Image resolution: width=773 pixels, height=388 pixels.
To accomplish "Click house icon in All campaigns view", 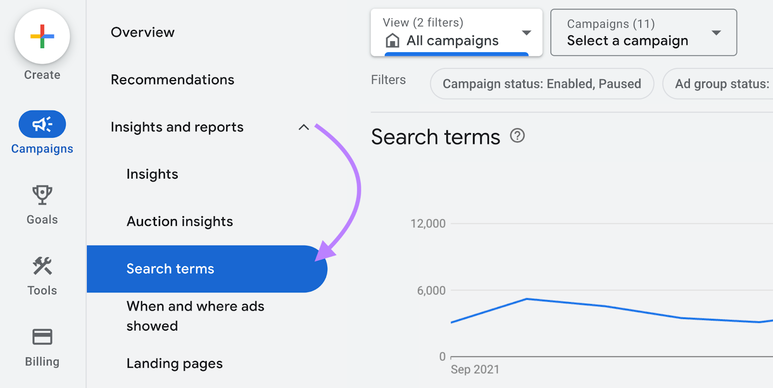I will tap(392, 41).
